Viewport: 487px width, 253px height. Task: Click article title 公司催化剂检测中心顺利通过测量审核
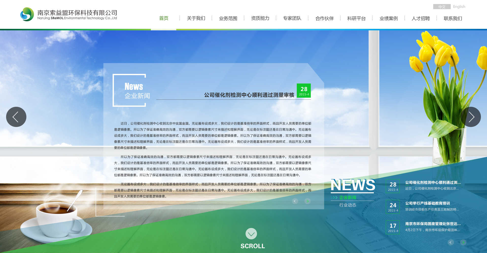coord(249,95)
